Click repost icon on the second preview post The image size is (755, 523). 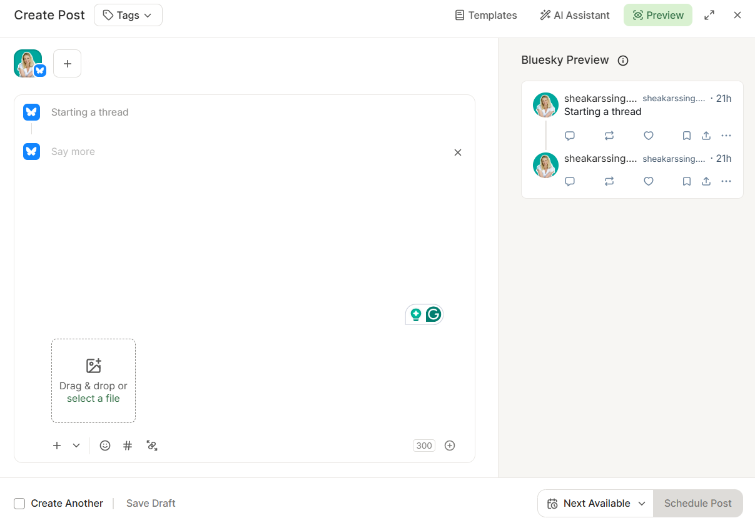[x=609, y=181]
